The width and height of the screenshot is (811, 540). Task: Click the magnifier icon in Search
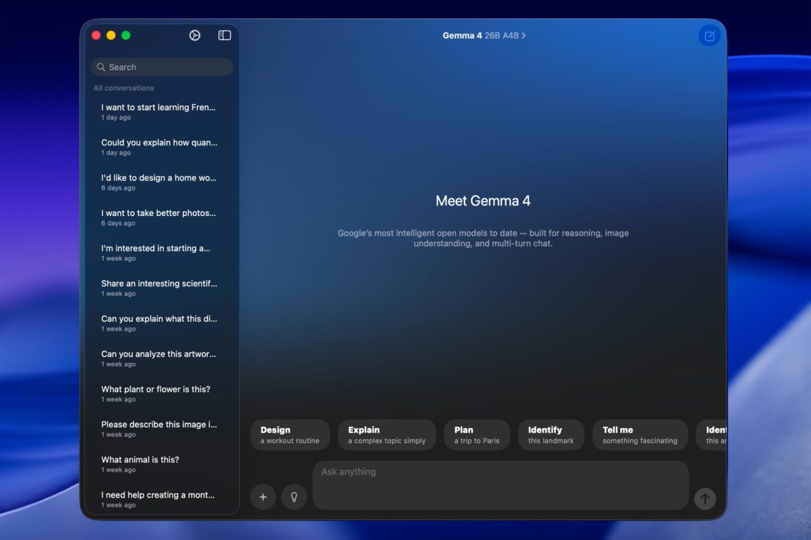[x=101, y=67]
